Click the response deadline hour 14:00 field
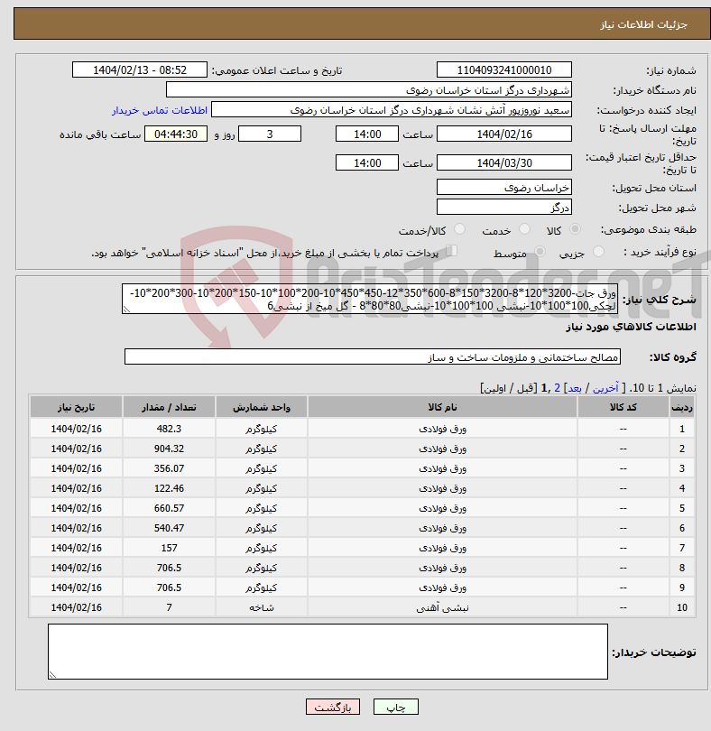711x731 pixels. [367, 134]
